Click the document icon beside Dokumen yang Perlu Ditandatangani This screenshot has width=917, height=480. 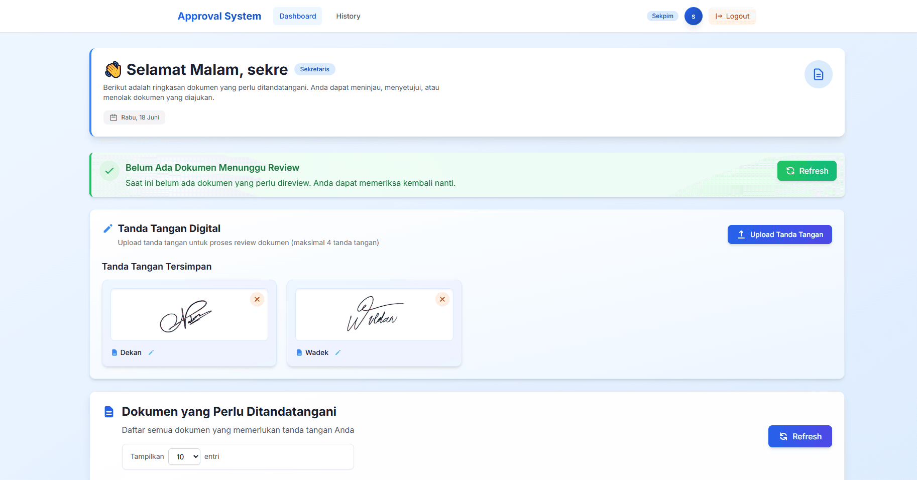(x=109, y=411)
